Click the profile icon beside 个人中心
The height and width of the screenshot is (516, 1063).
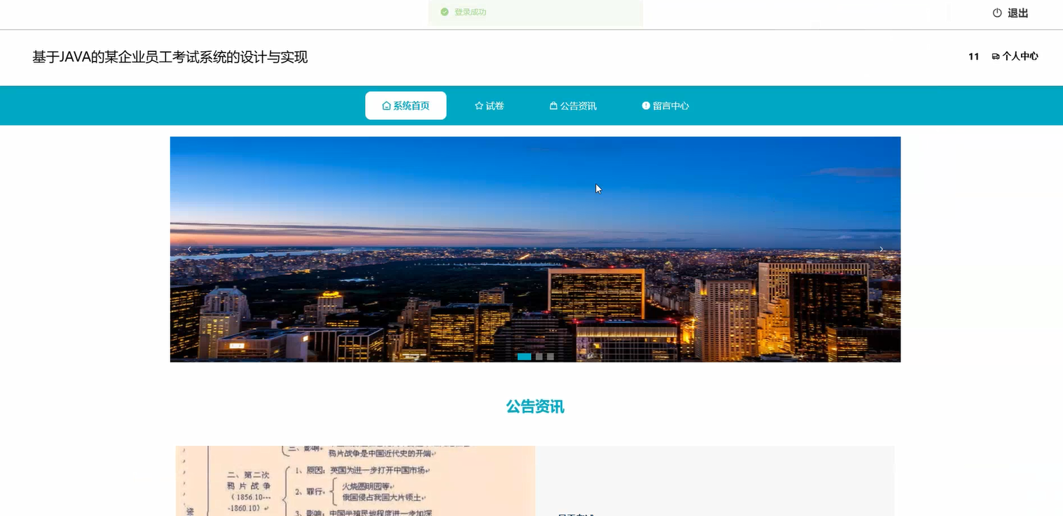[996, 56]
